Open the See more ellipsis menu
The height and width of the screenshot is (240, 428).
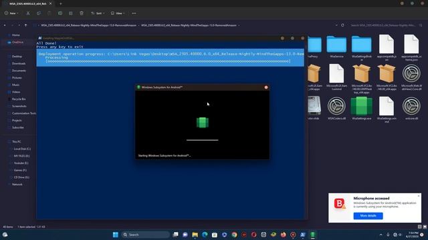click(134, 13)
